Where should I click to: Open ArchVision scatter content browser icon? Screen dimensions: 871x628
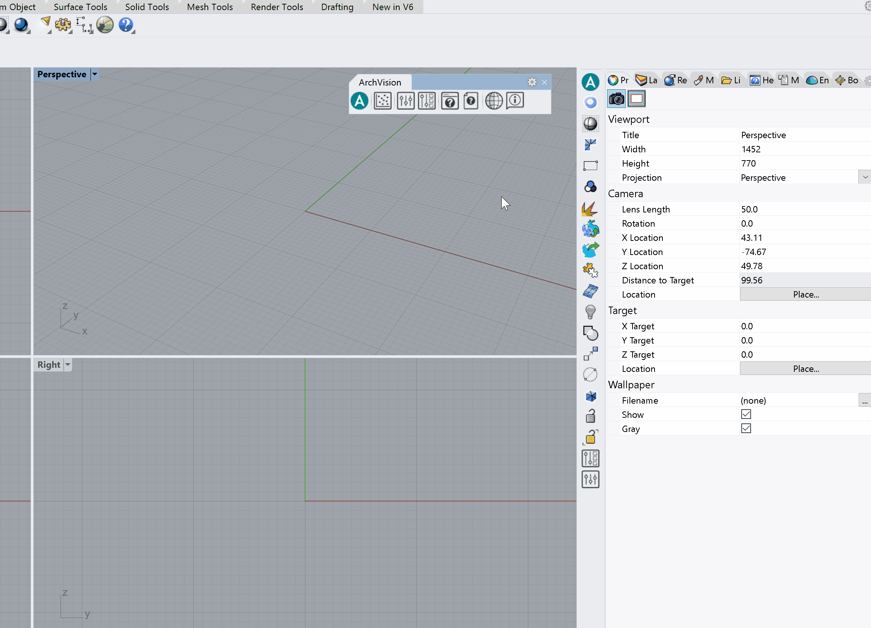click(382, 101)
